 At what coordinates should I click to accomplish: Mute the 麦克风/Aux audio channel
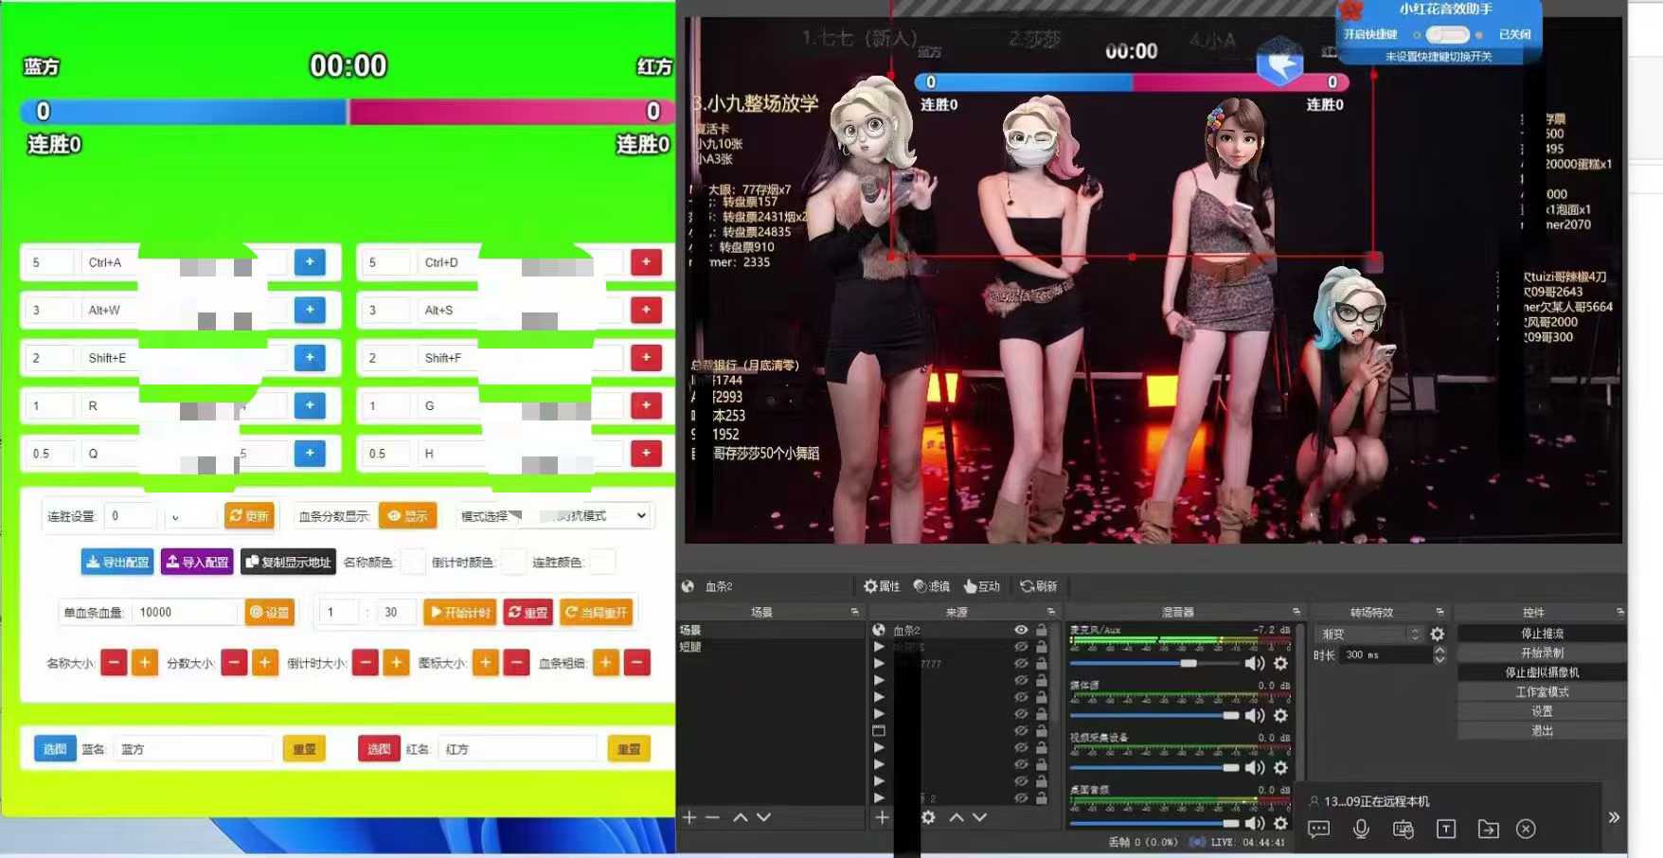[x=1255, y=664]
